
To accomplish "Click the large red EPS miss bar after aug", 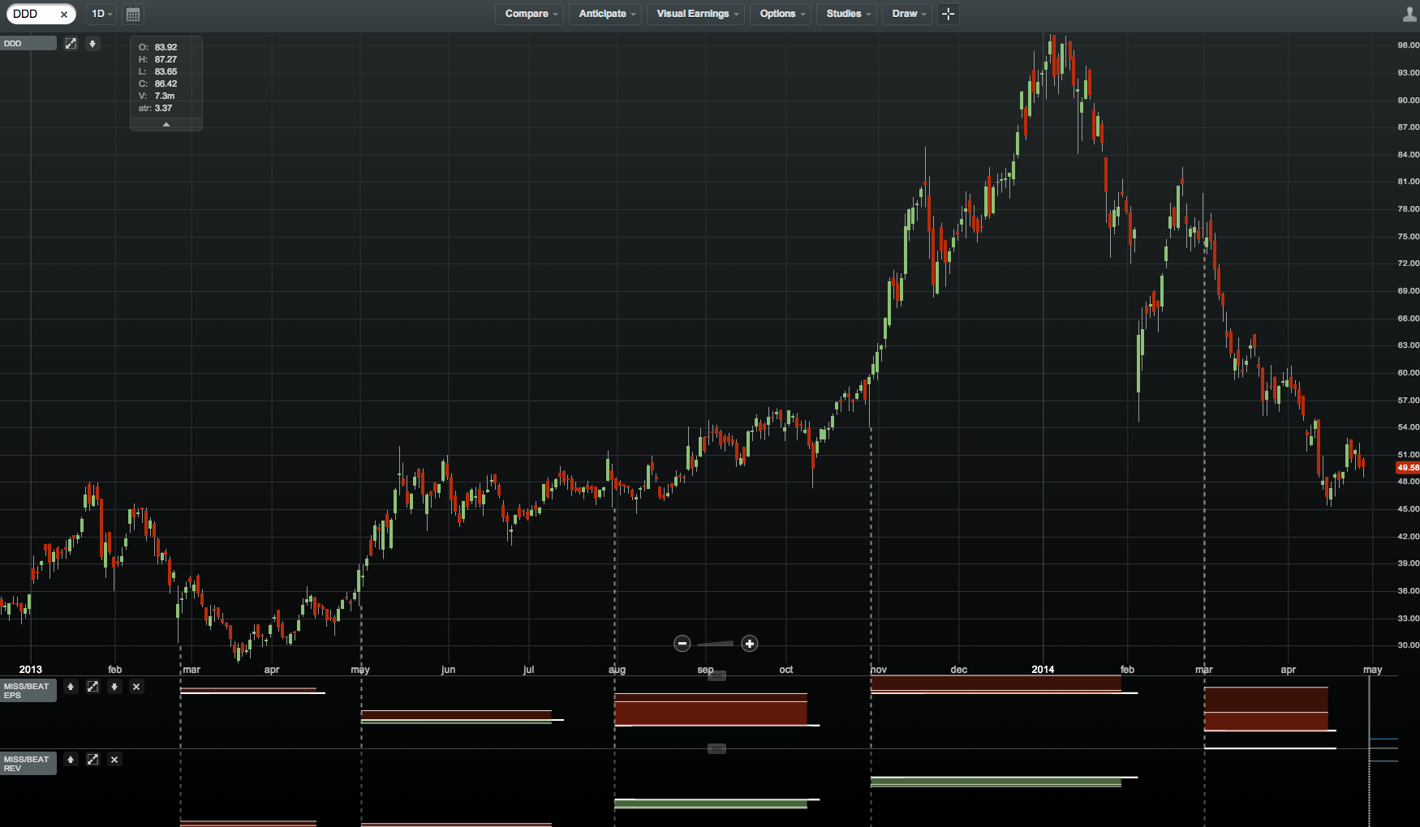I will (711, 709).
